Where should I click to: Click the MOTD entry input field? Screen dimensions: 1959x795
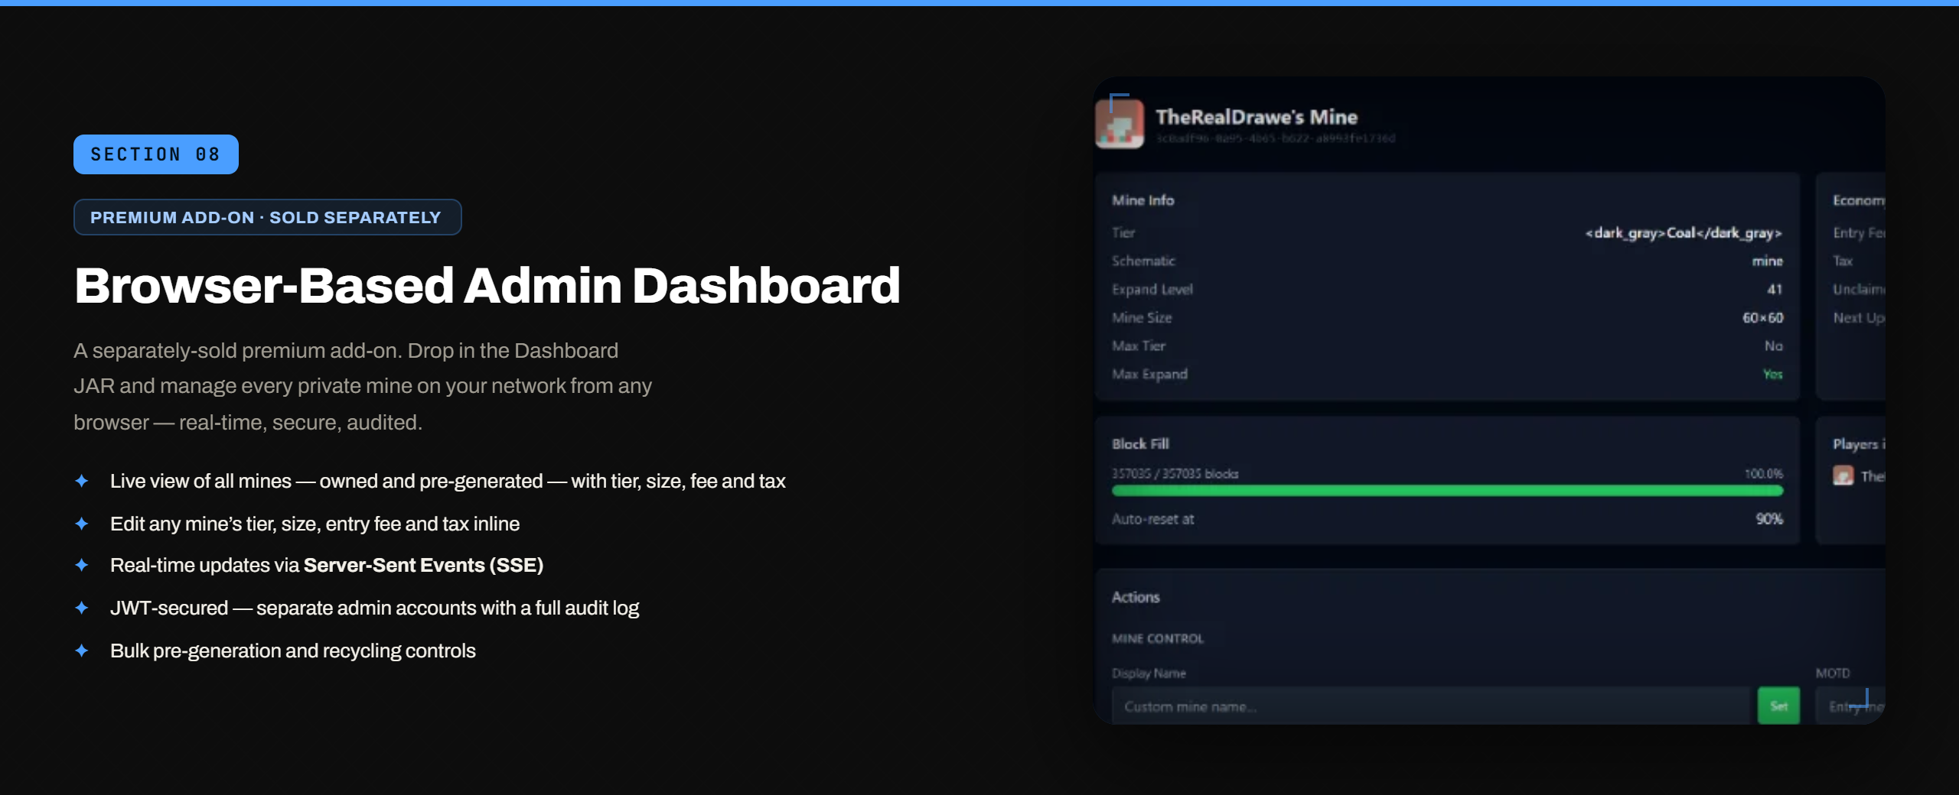(x=1850, y=706)
